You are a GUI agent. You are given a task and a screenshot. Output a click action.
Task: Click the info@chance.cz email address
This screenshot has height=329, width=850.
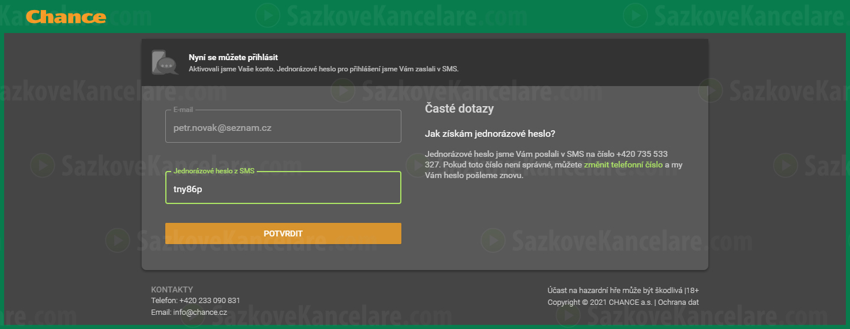click(200, 312)
